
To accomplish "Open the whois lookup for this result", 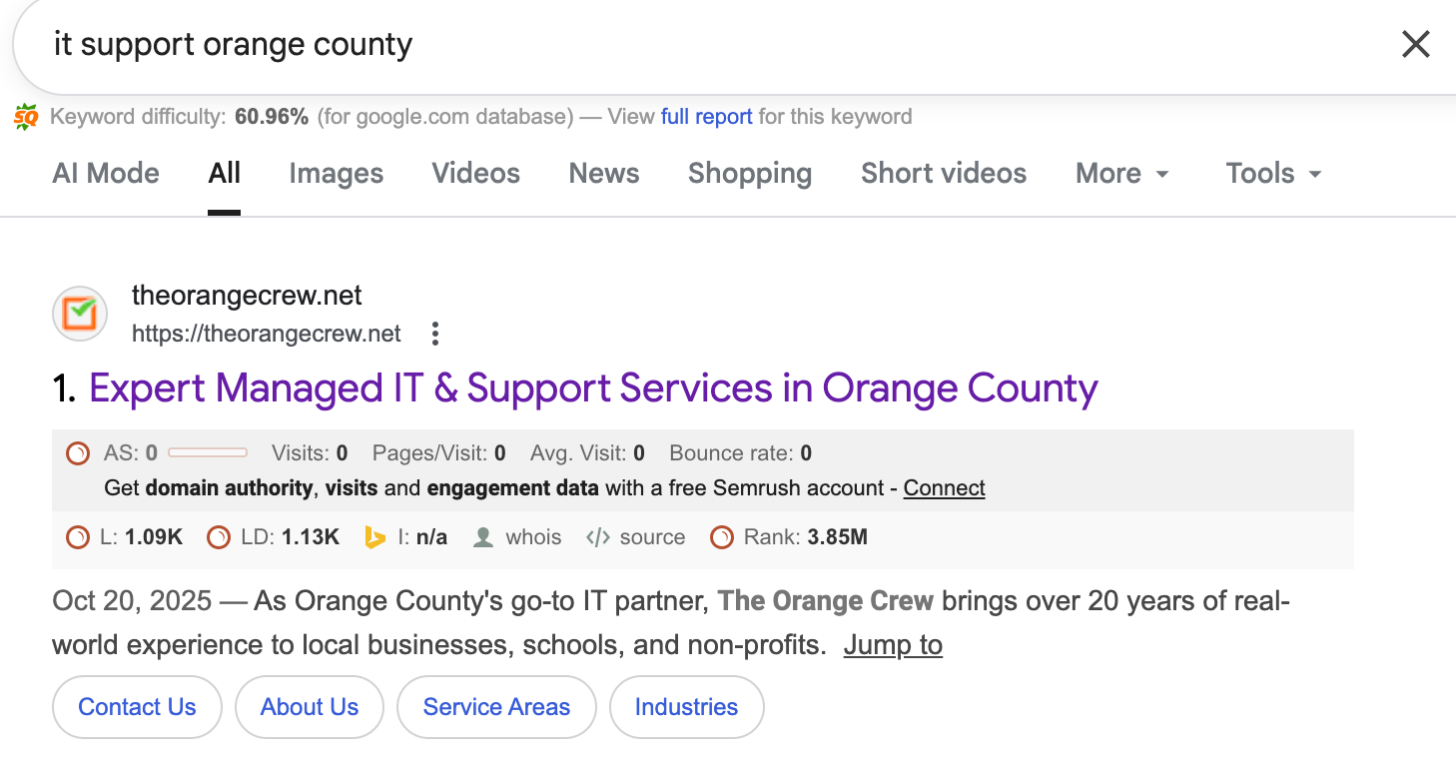I will 517,536.
